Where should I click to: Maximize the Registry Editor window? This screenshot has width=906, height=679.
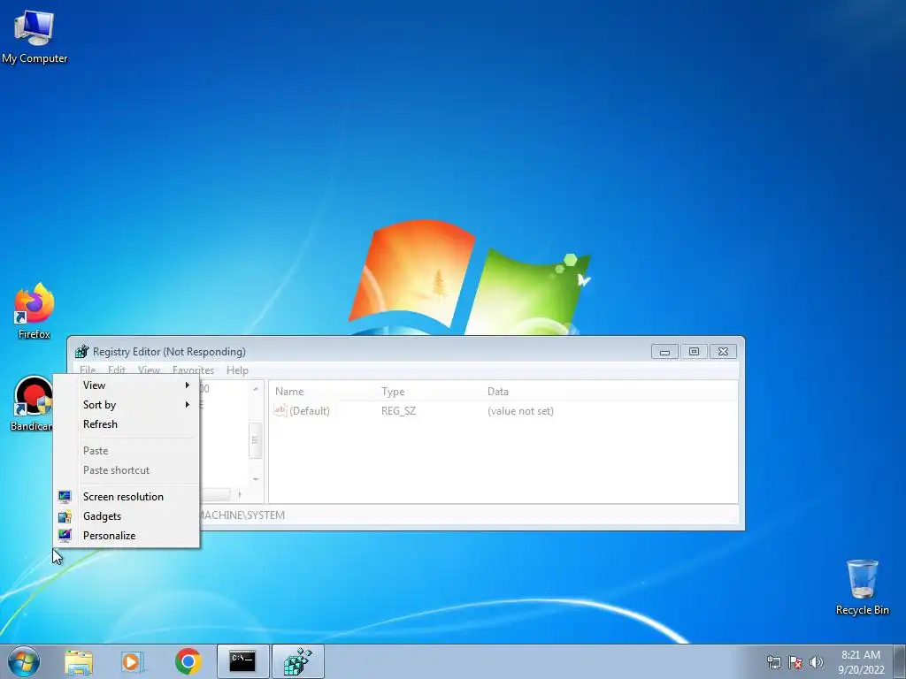(694, 352)
